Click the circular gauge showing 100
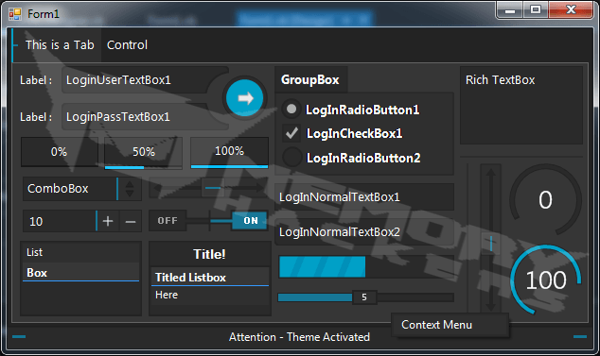600x356 pixels. [545, 280]
